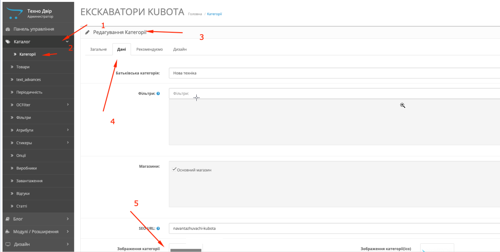This screenshot has width=500, height=252.
Task: Collapse the Каталог menu chevron
Action: click(67, 42)
